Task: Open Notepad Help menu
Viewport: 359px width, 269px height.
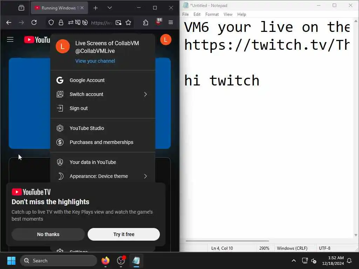Action: 242,14
